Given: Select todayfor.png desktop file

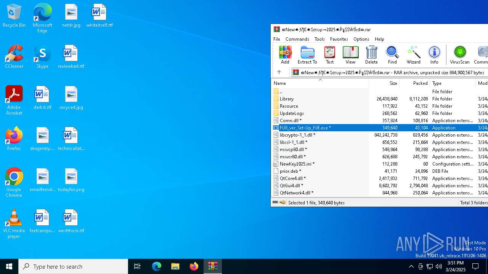Looking at the screenshot, I should pyautogui.click(x=71, y=180).
